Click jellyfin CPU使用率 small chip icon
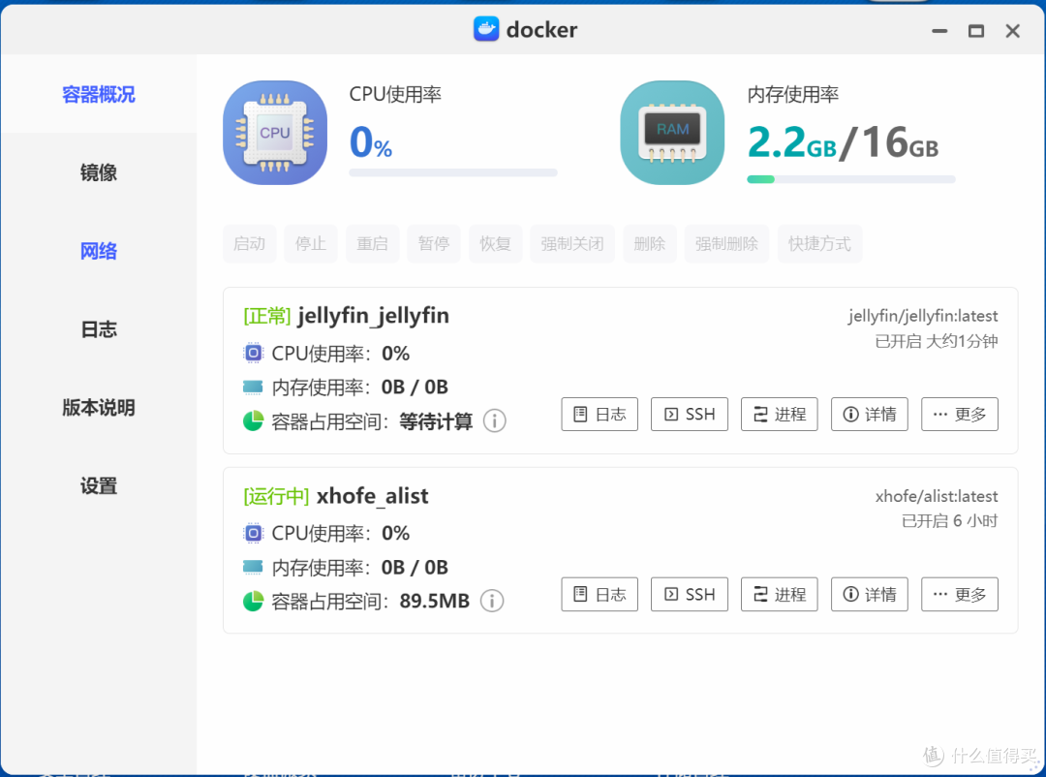1046x777 pixels. pos(254,353)
